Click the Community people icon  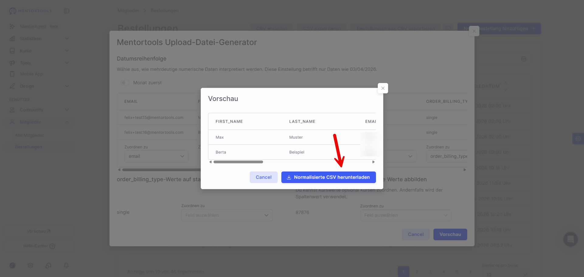pos(12,110)
